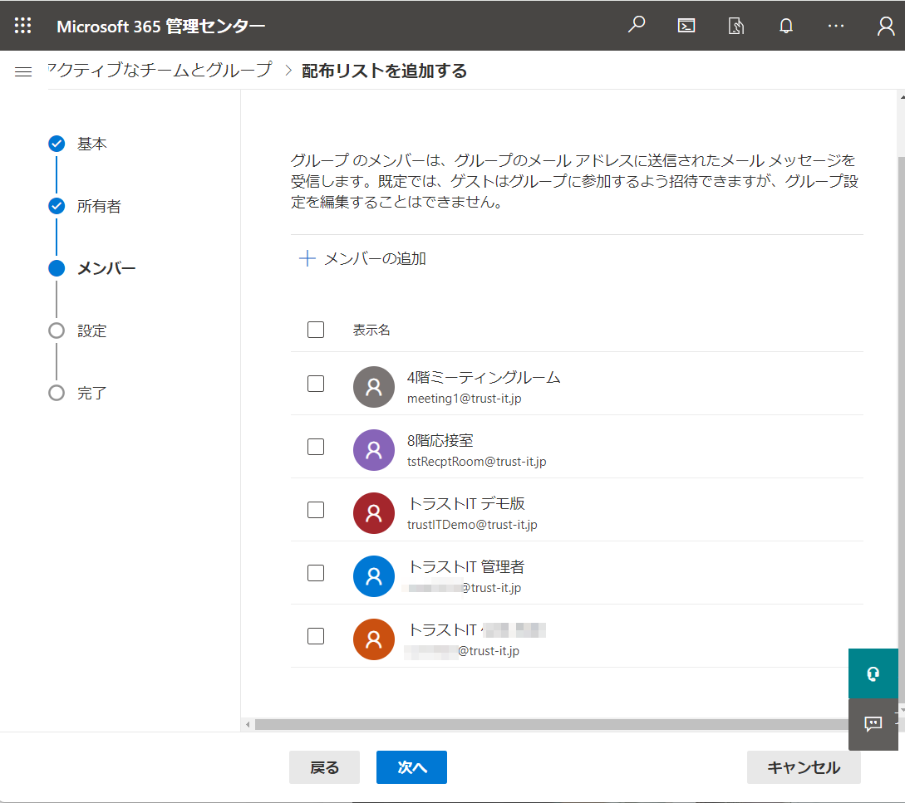905x803 pixels.
Task: Check the box in the last member row
Action: coord(316,636)
